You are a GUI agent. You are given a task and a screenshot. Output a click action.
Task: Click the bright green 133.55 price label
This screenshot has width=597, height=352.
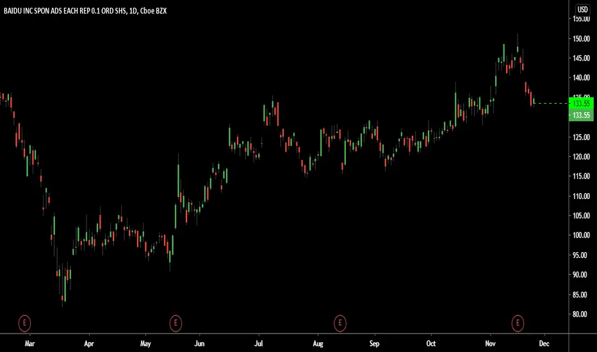pos(581,104)
